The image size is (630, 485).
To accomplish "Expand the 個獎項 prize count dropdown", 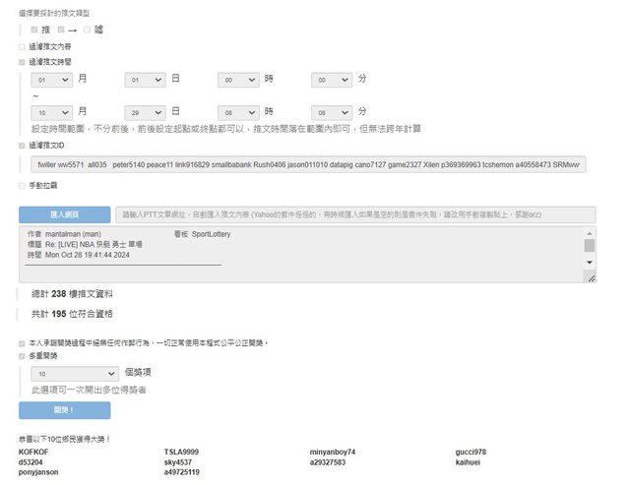I will coord(75,374).
